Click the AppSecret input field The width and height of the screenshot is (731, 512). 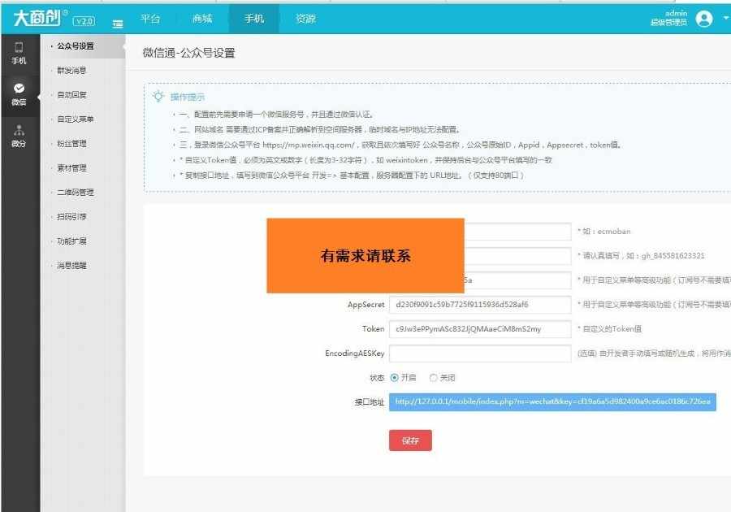[480, 305]
